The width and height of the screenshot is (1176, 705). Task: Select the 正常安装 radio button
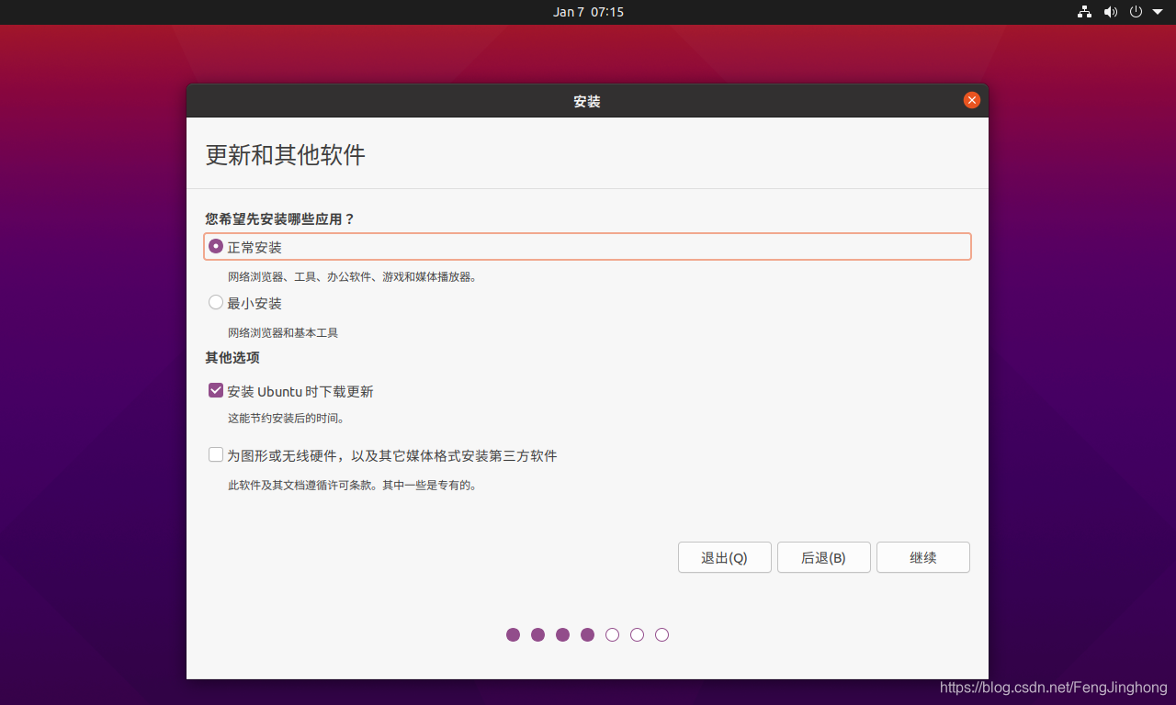tap(216, 246)
